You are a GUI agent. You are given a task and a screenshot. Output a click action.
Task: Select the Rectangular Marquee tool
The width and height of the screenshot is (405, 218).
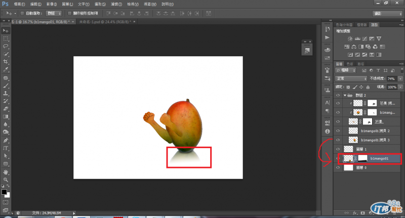point(6,38)
